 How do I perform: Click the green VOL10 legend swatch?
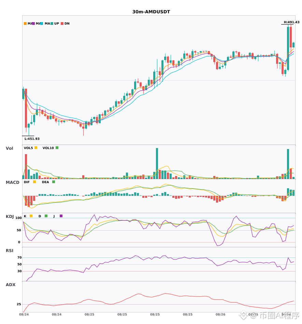57,148
